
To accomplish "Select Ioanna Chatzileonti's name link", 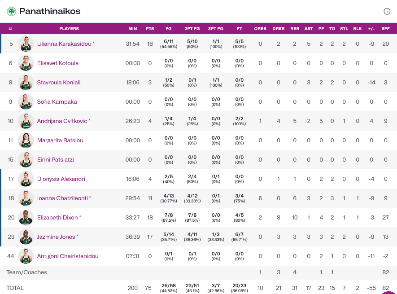I will [62, 198].
